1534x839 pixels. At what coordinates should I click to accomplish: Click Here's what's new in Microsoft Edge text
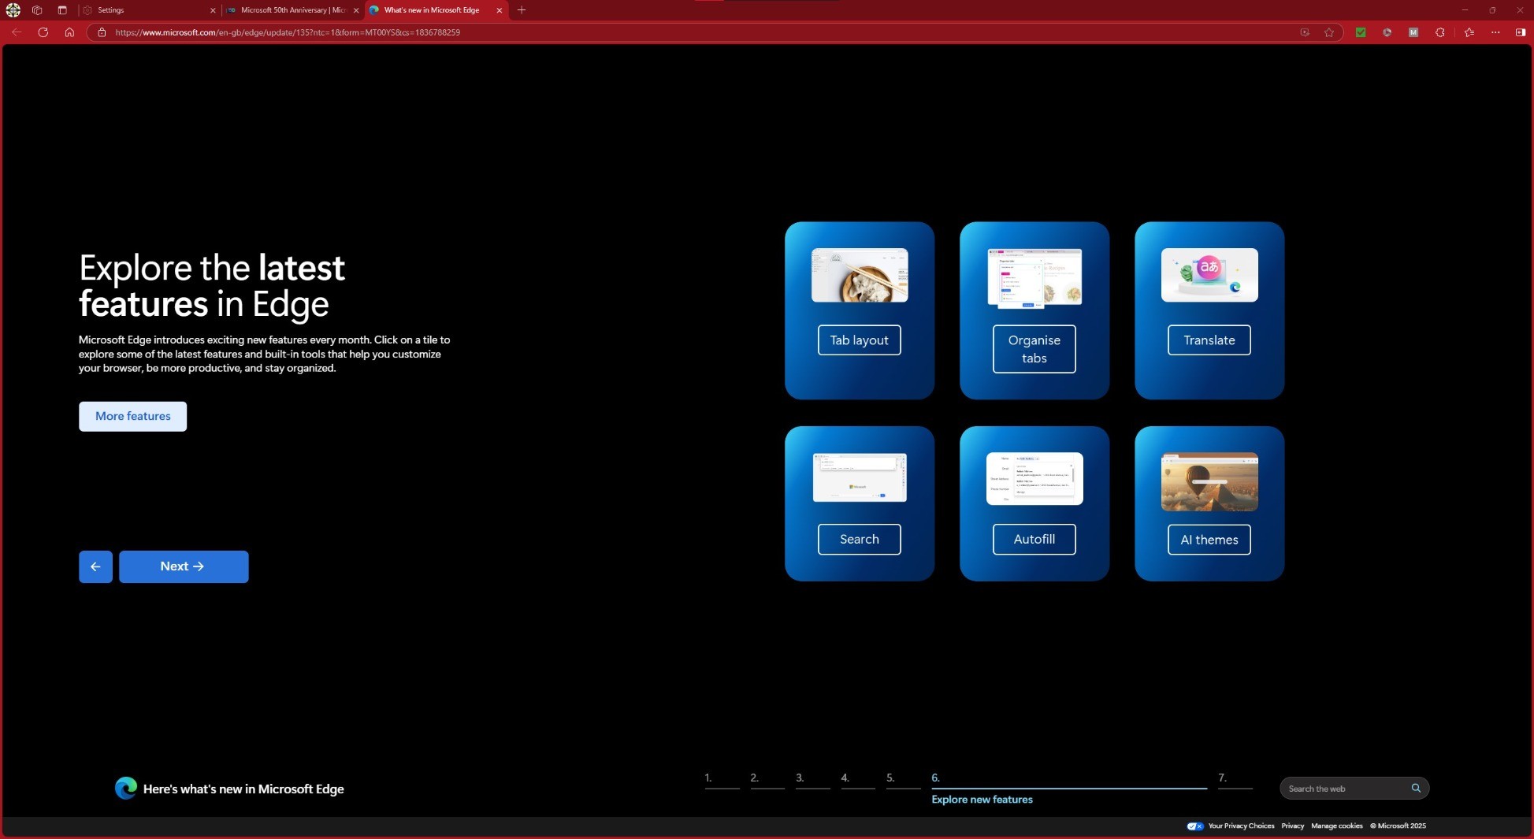[x=243, y=789]
